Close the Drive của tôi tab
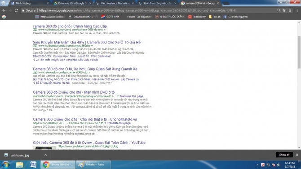The height and width of the screenshot is (169, 301). [x=90, y=3]
